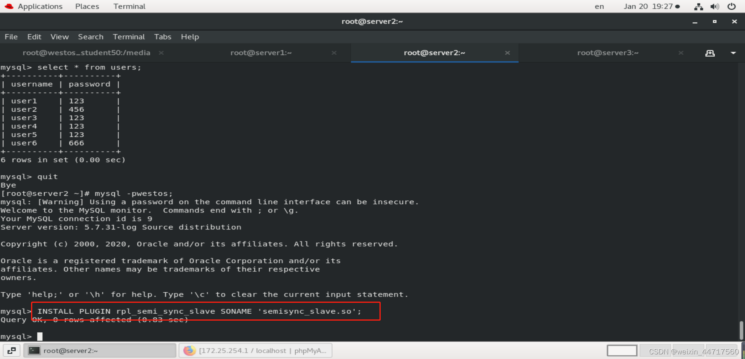Click the 'username' column header
Screen dimensions: 745x359
[32, 84]
